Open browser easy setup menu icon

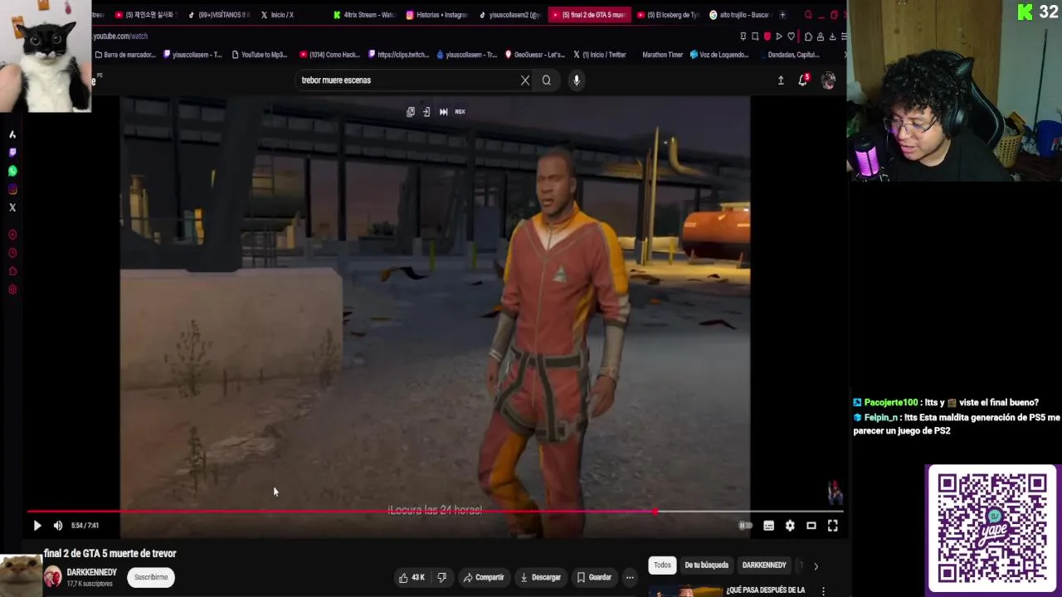tap(844, 36)
